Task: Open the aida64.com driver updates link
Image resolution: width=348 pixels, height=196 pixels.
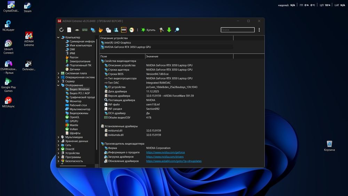Action: (174, 161)
